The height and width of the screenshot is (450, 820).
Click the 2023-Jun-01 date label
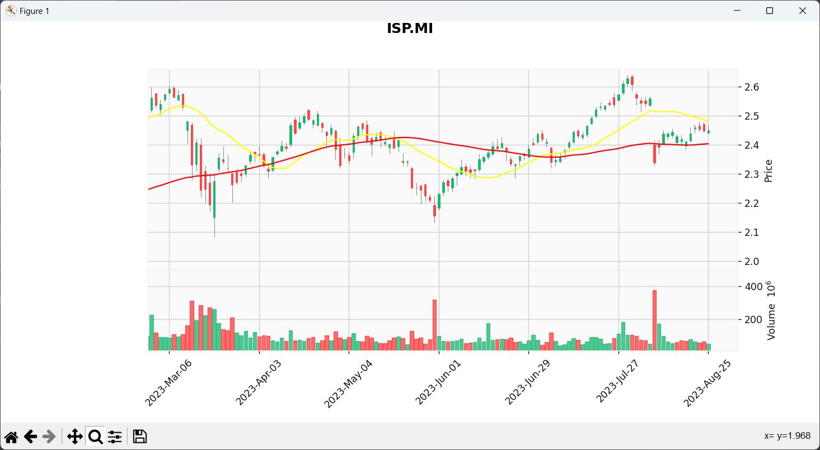click(x=438, y=382)
